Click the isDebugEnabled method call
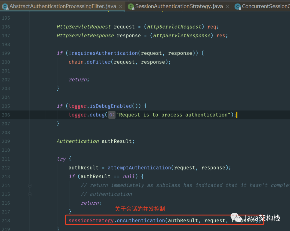This screenshot has height=231, width=290. click(111, 106)
